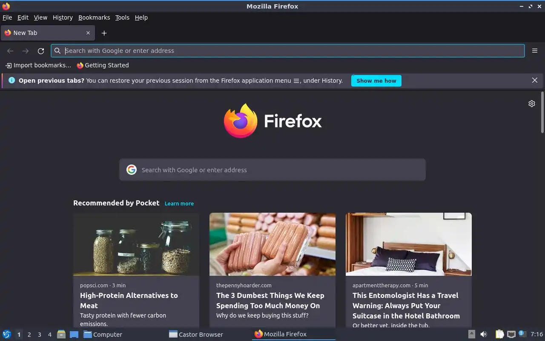545x341 pixels.
Task: Click the address bar input field
Action: 288,51
